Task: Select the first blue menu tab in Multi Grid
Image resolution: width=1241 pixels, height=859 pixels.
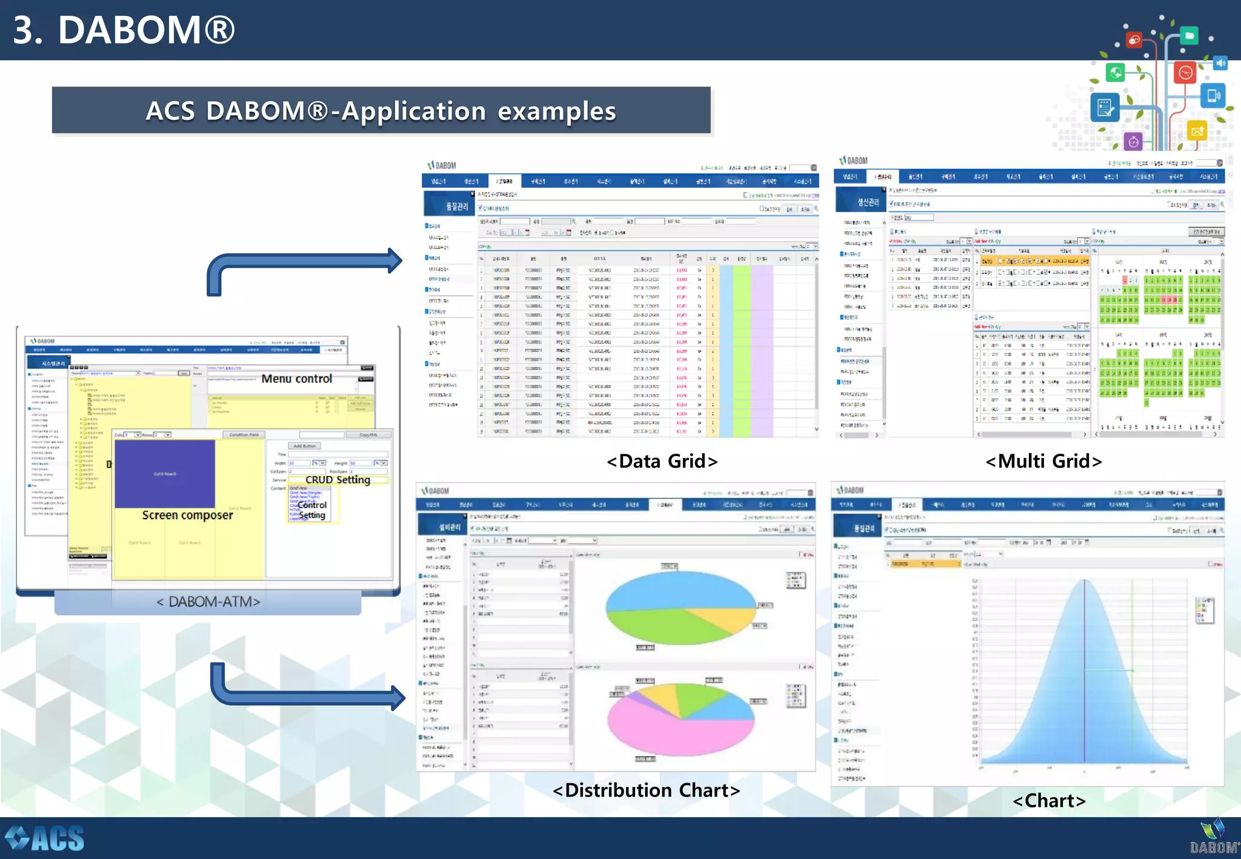Action: tap(850, 177)
